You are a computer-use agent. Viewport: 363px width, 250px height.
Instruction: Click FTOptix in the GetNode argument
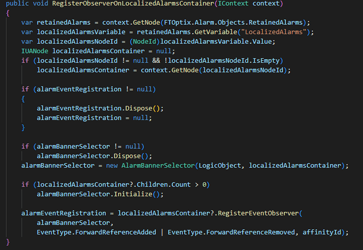(x=177, y=23)
